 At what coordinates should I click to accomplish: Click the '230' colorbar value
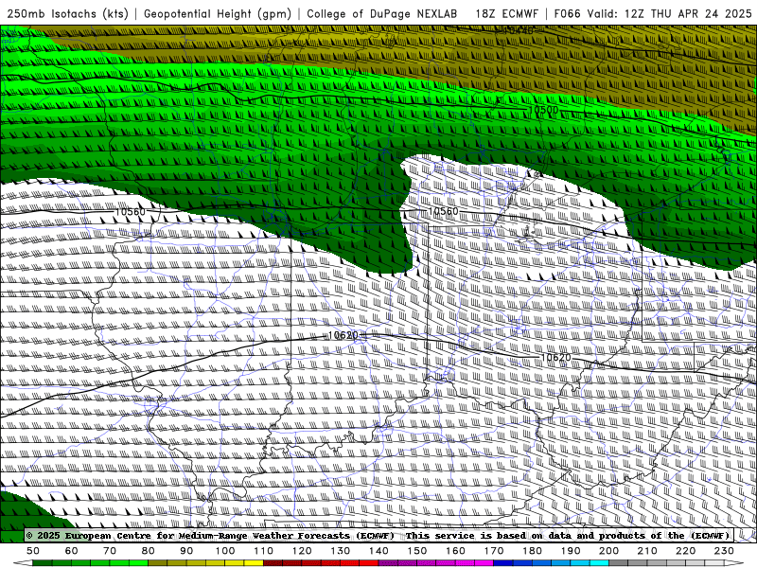click(x=724, y=551)
